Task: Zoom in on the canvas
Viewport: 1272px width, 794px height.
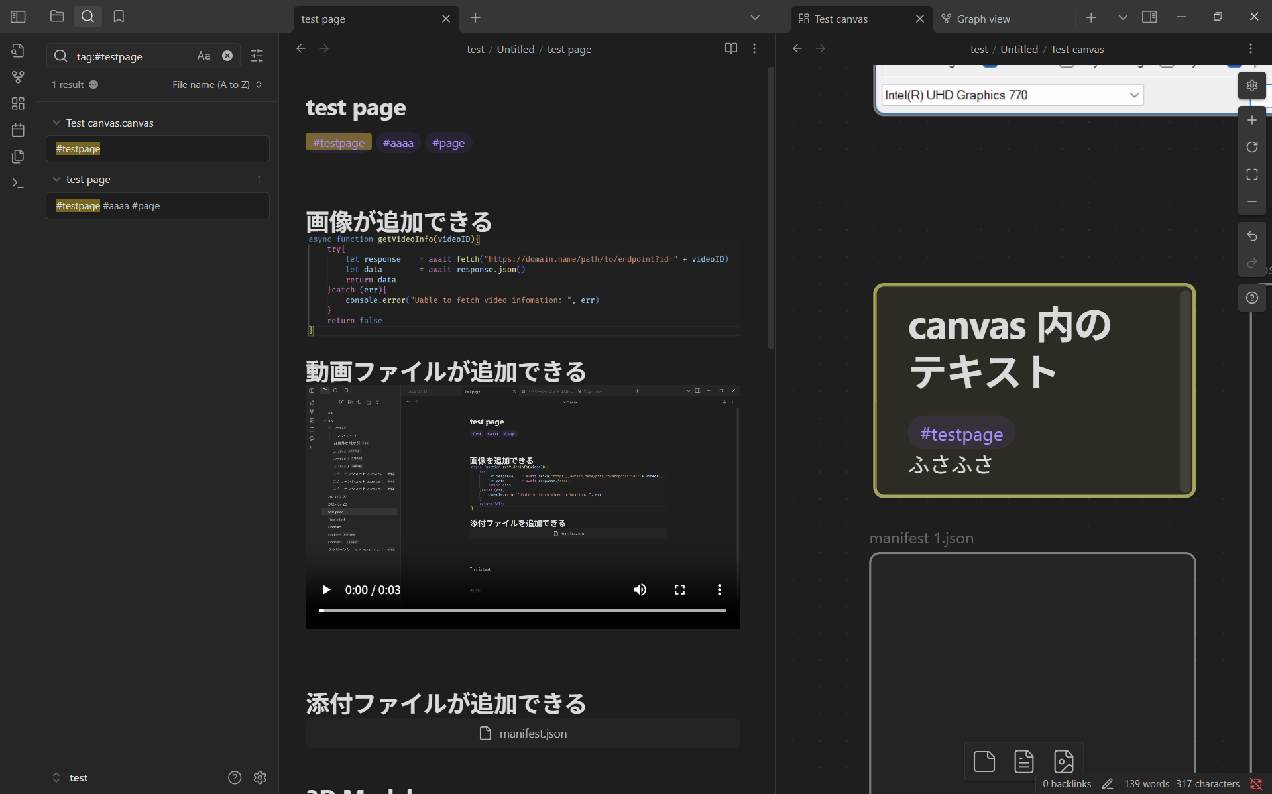Action: tap(1252, 120)
